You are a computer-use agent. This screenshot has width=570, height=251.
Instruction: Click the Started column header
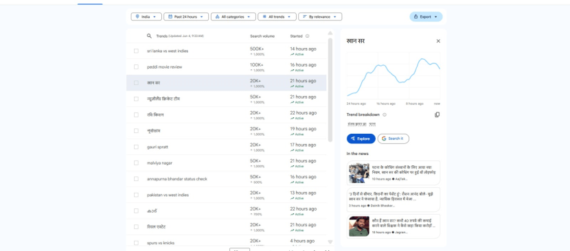pos(296,36)
